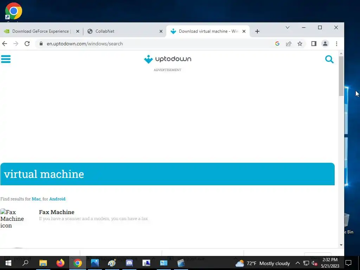
Task: Open the Fax Machine app title
Action: pos(57,212)
